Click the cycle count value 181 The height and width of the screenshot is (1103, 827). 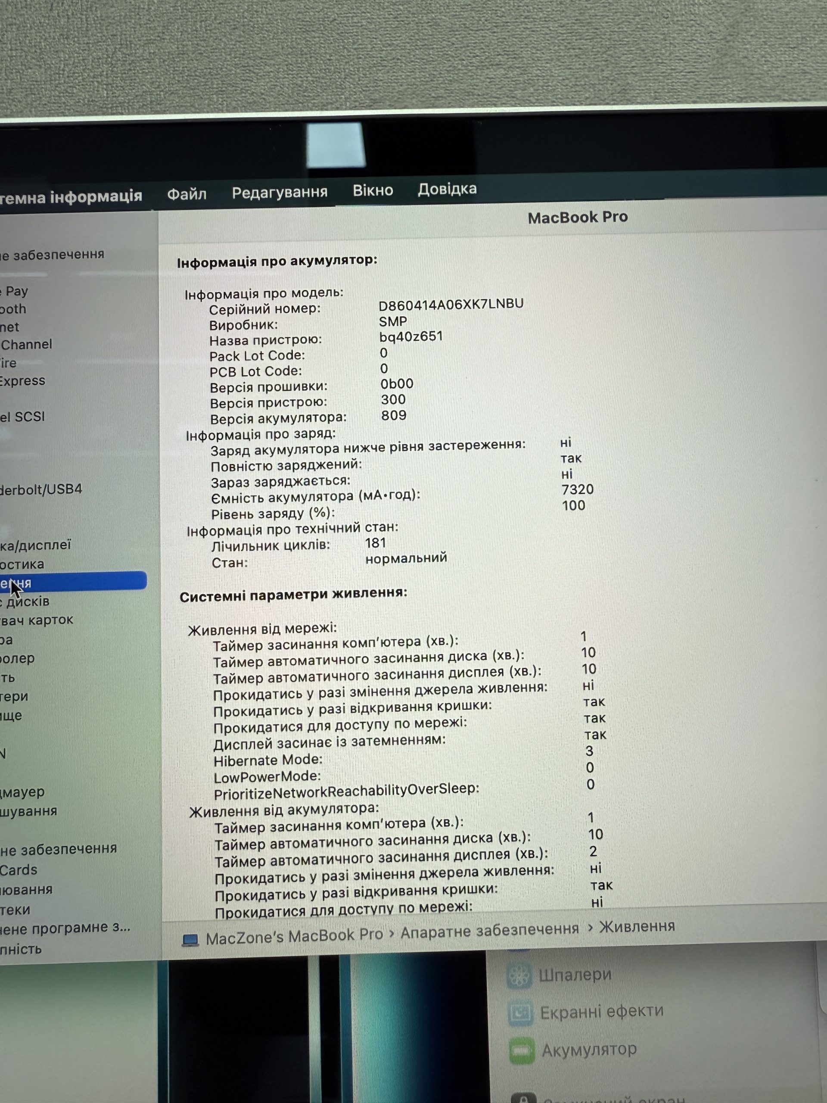coord(375,543)
